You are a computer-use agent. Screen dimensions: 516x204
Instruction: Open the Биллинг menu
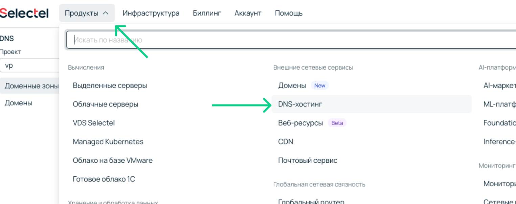coord(207,13)
